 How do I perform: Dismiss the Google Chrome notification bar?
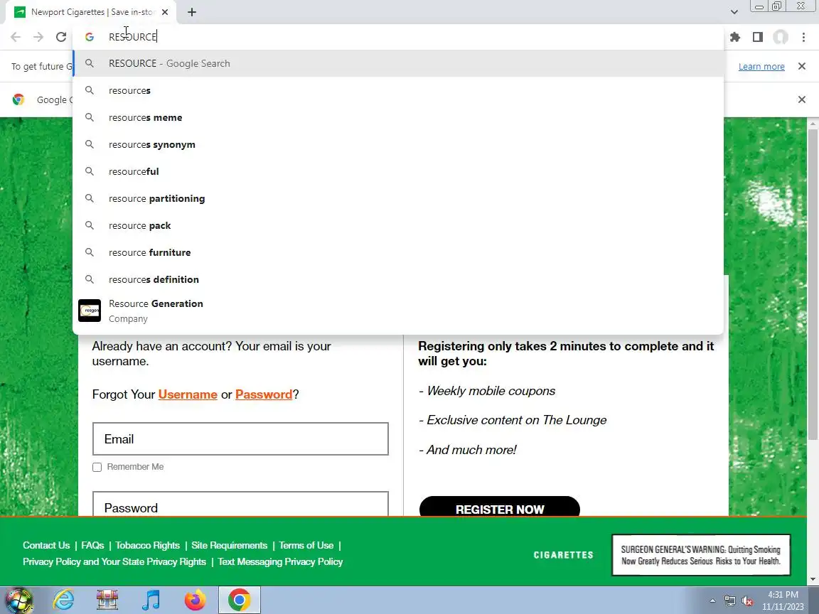point(802,99)
